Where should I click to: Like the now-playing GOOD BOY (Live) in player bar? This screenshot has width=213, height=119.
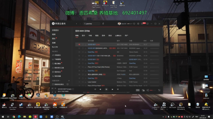73,89
